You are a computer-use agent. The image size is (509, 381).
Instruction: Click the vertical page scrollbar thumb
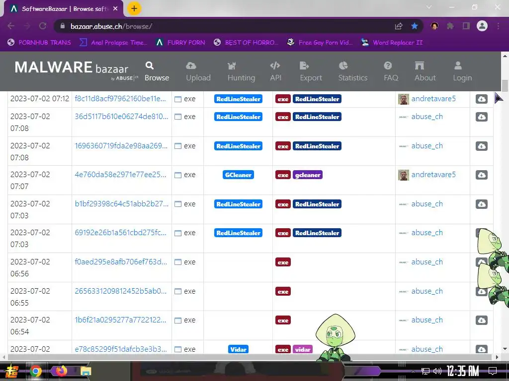click(505, 86)
